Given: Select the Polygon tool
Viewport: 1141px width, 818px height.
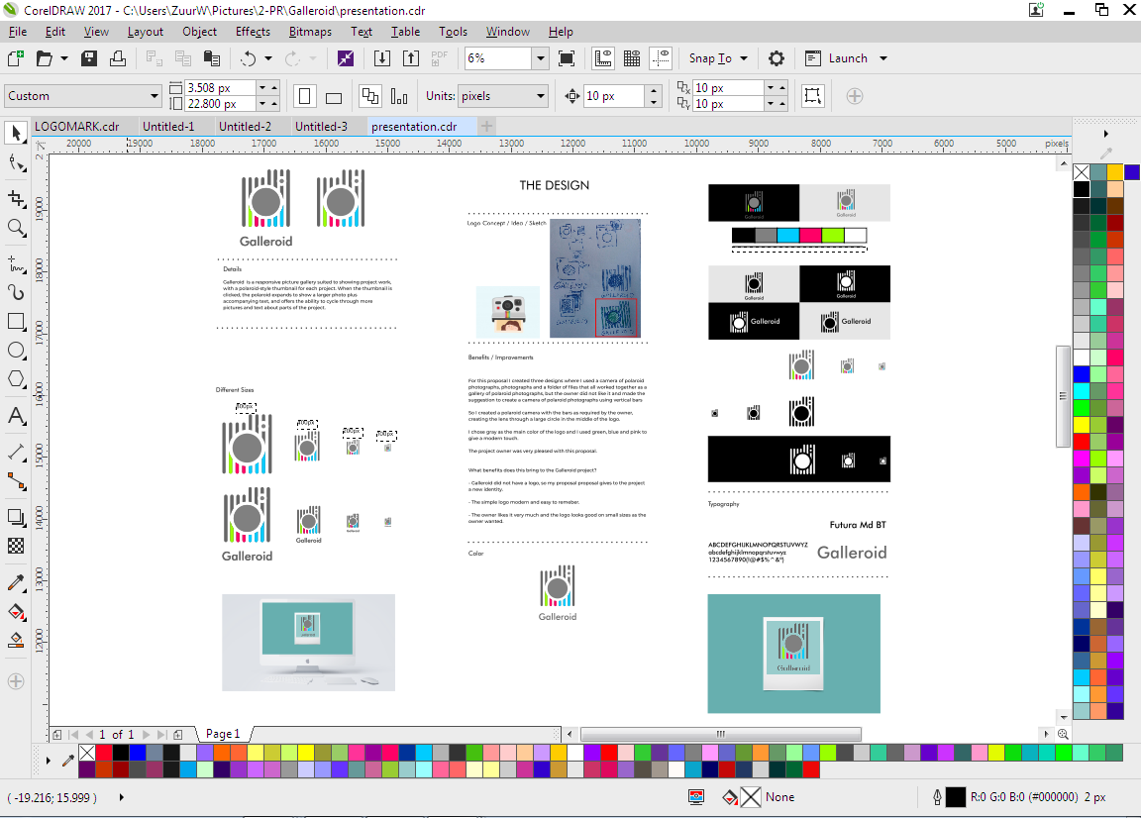Looking at the screenshot, I should pyautogui.click(x=16, y=379).
